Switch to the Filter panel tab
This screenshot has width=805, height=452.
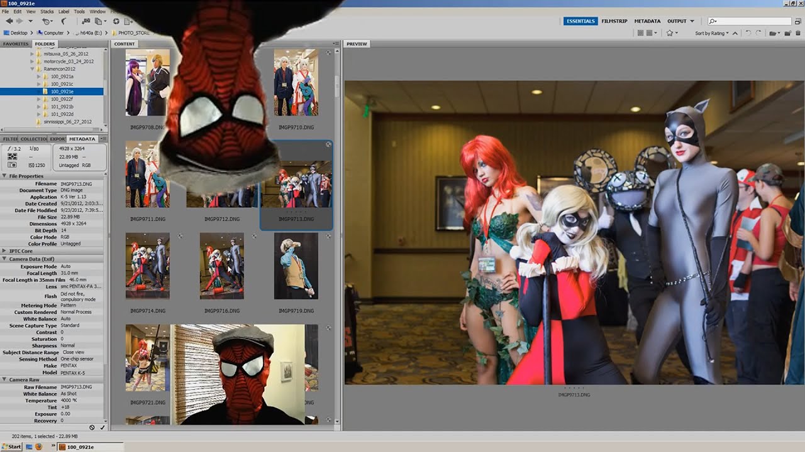(x=9, y=139)
